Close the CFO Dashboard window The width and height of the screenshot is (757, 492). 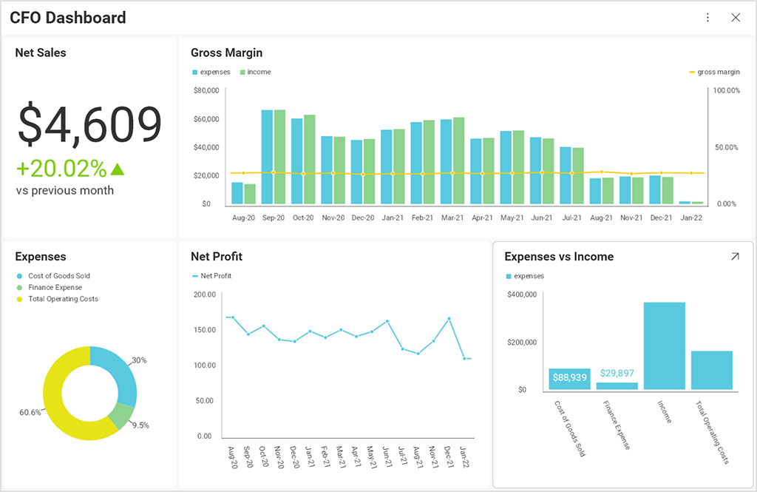736,18
